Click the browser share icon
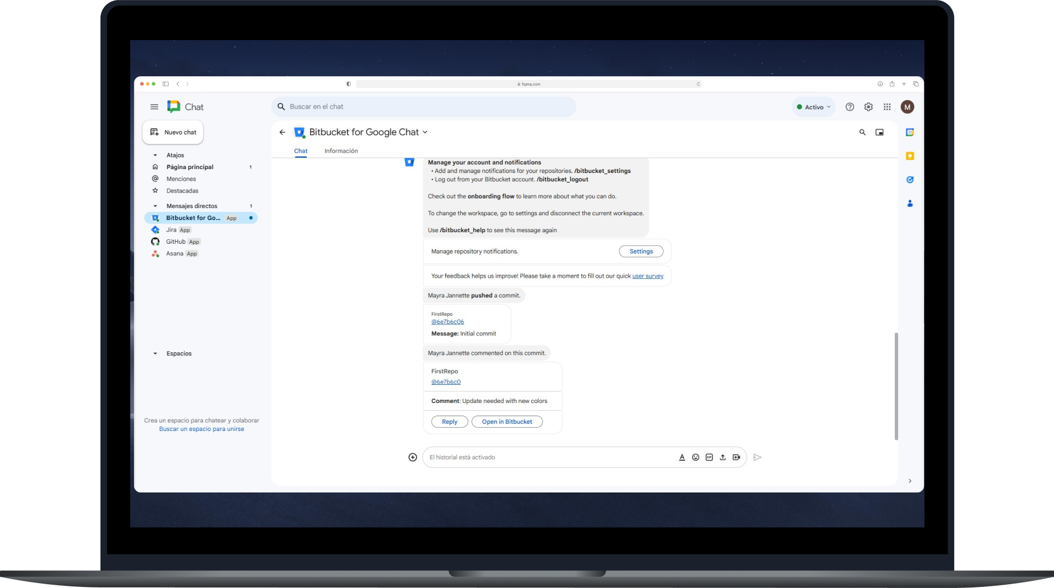The height and width of the screenshot is (588, 1054). click(x=892, y=84)
